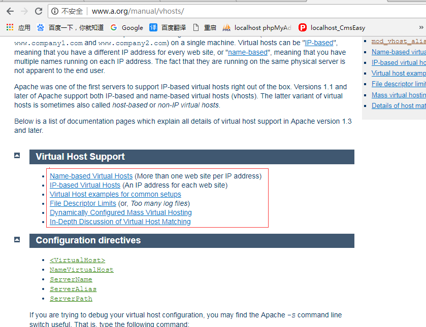
Task: Open In-Depth Discussion of Virtual Host Matching
Action: tap(120, 222)
